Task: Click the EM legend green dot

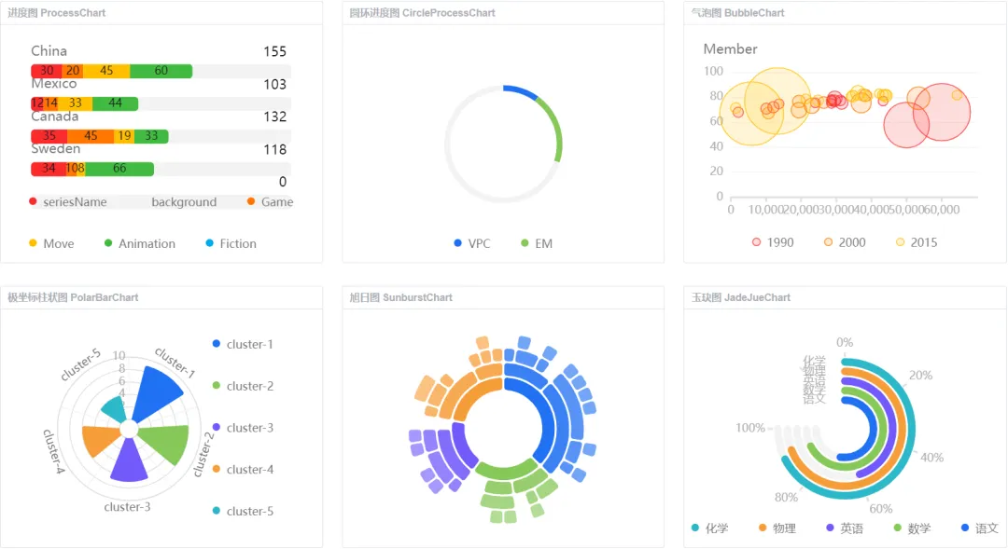Action: pyautogui.click(x=525, y=243)
